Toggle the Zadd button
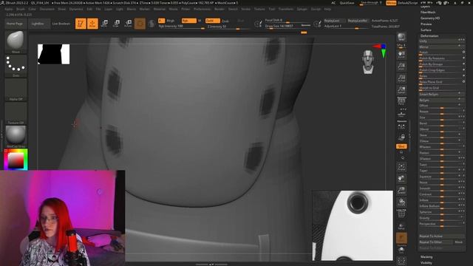This screenshot has width=473, height=266. click(x=213, y=21)
